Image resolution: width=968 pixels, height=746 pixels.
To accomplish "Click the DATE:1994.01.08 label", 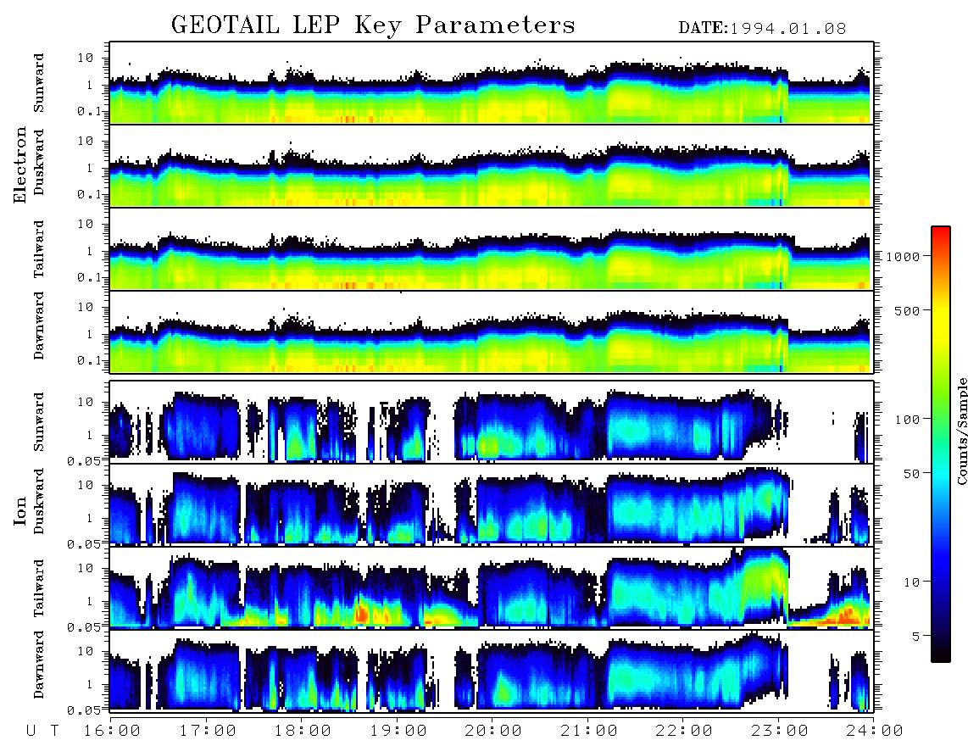I will tap(762, 29).
